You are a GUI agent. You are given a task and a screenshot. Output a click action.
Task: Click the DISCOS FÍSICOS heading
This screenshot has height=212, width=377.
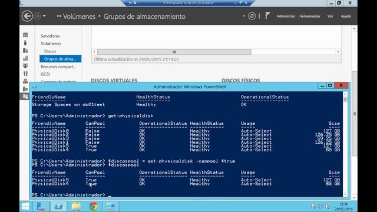pos(241,80)
